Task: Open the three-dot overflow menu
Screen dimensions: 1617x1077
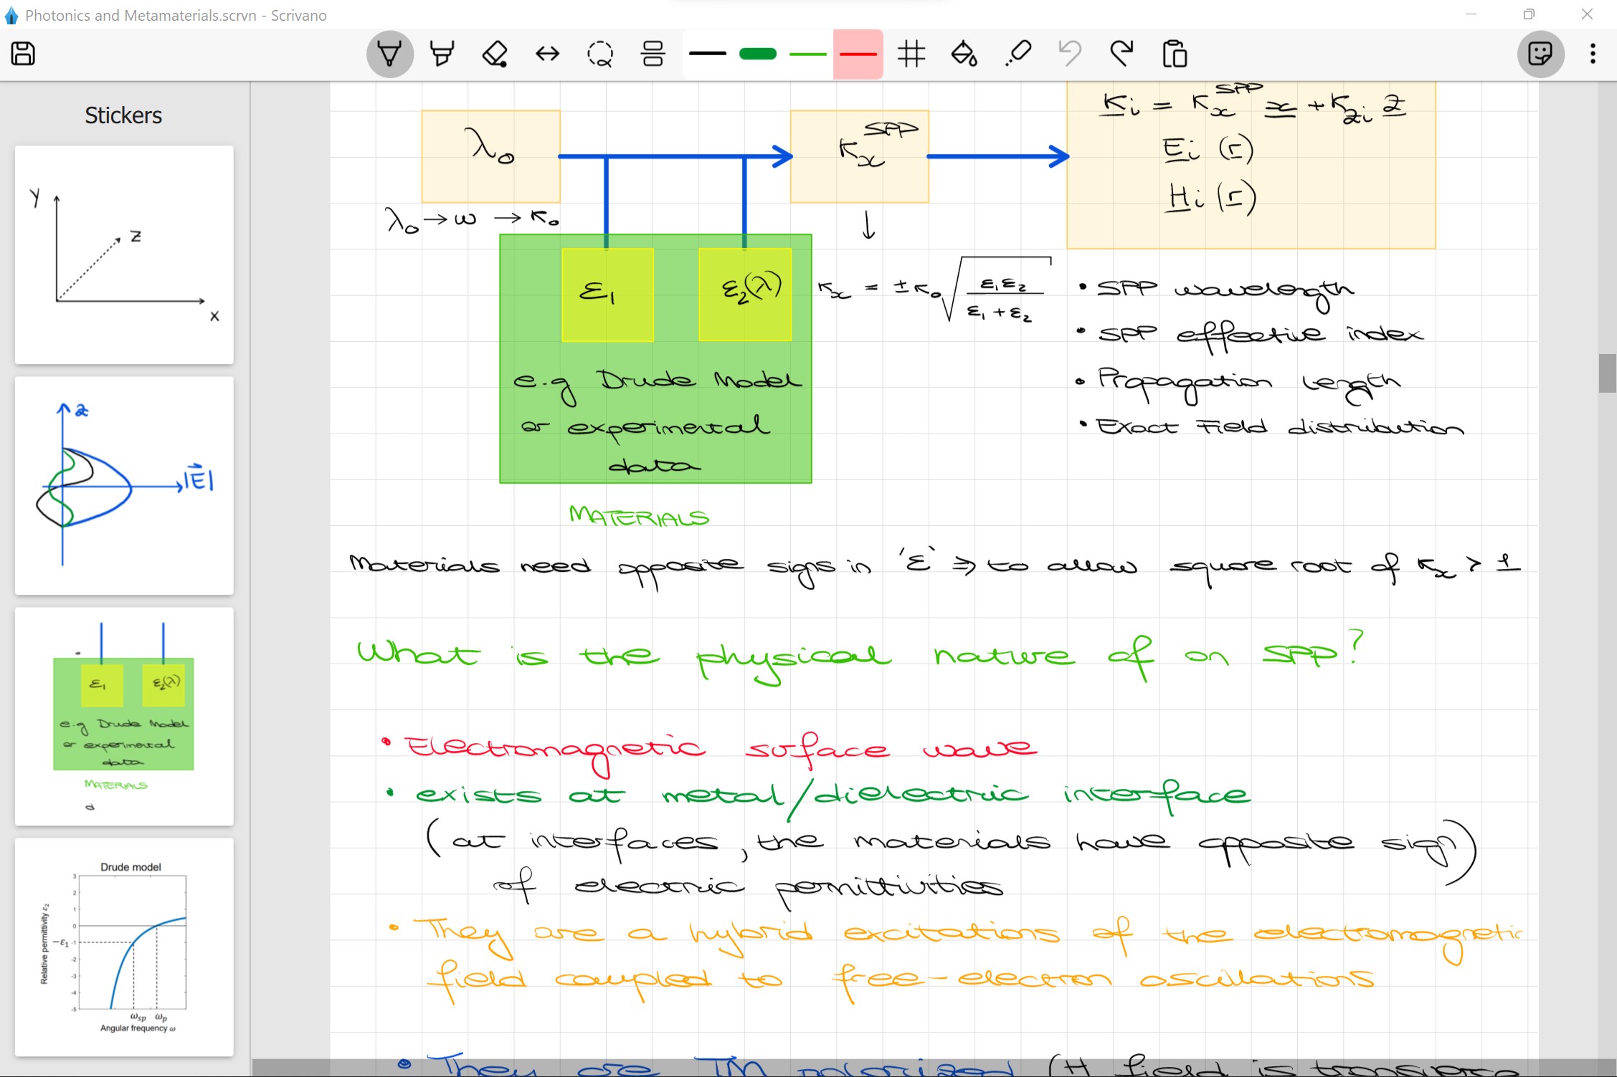Action: coord(1591,54)
